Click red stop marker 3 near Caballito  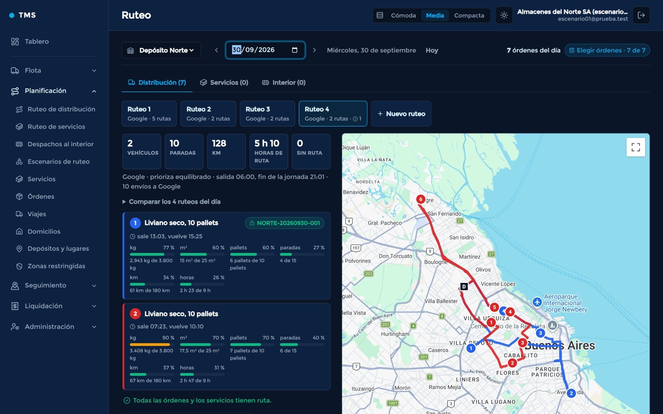[522, 343]
